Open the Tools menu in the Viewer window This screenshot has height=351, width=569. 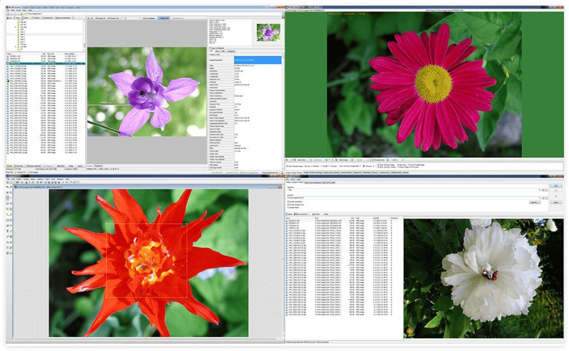(x=19, y=10)
